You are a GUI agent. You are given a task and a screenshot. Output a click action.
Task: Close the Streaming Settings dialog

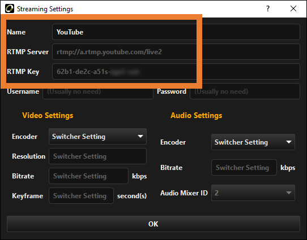293,8
